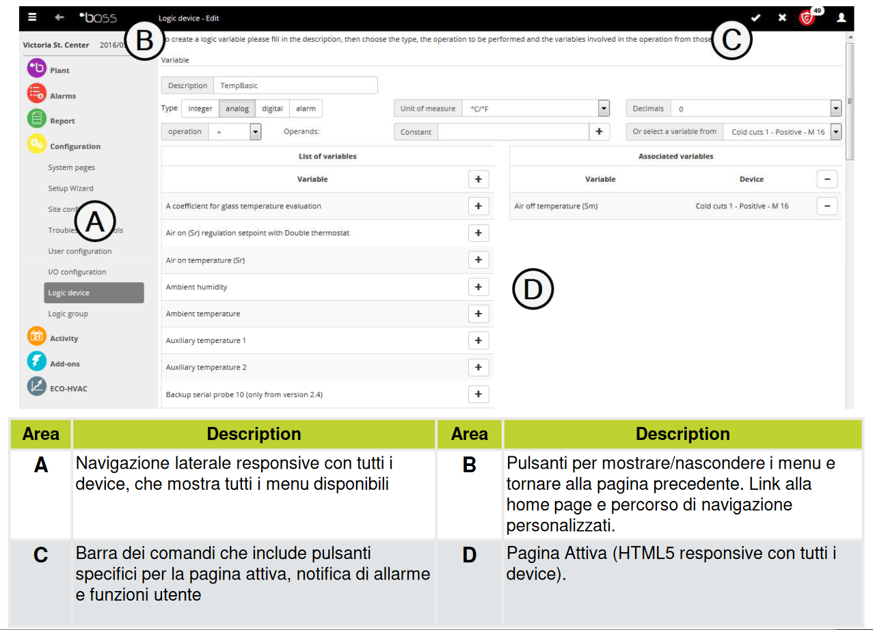This screenshot has height=630, width=873.
Task: Add 'Auxiliary temperature 1' variable
Action: 478,340
